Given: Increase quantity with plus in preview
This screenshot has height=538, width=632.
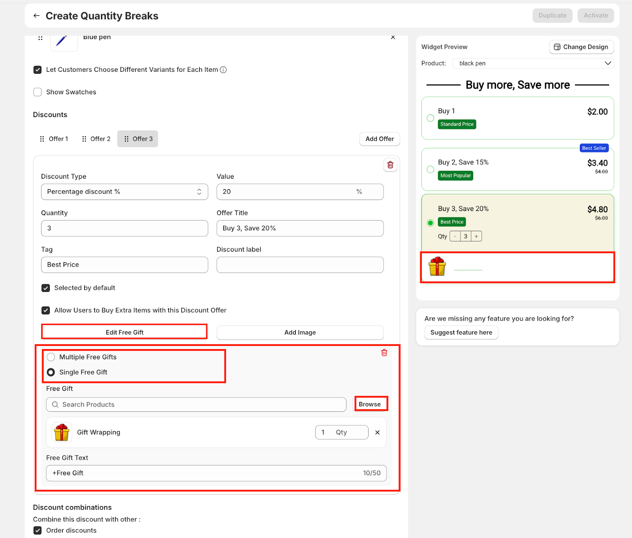Looking at the screenshot, I should [476, 236].
